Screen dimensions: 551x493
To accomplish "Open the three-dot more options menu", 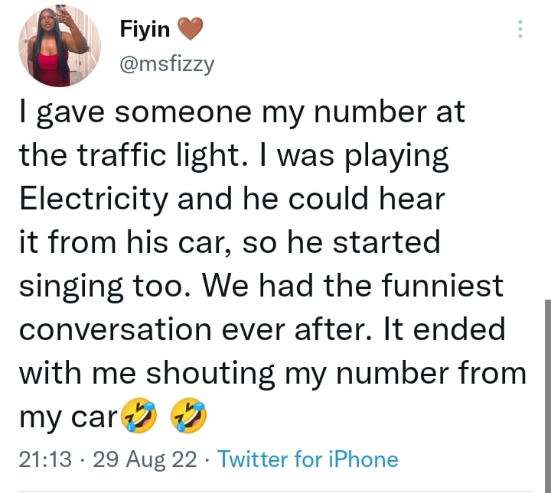I will 521,29.
